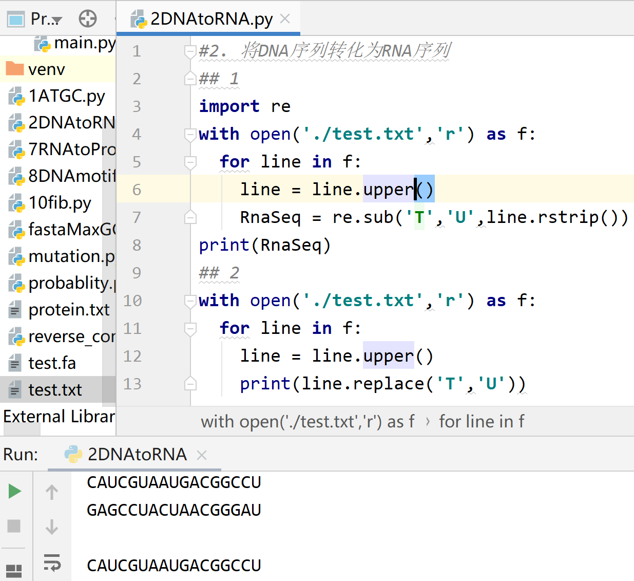Image resolution: width=634 pixels, height=581 pixels.
Task: Open External Libraries in project panel
Action: 58,417
